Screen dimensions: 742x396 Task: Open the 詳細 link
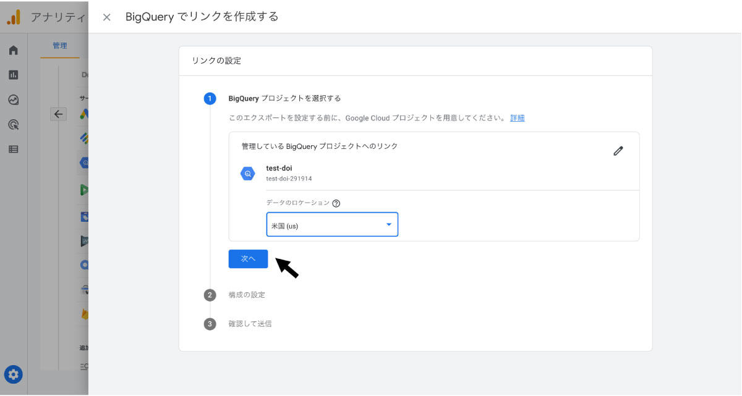click(518, 118)
